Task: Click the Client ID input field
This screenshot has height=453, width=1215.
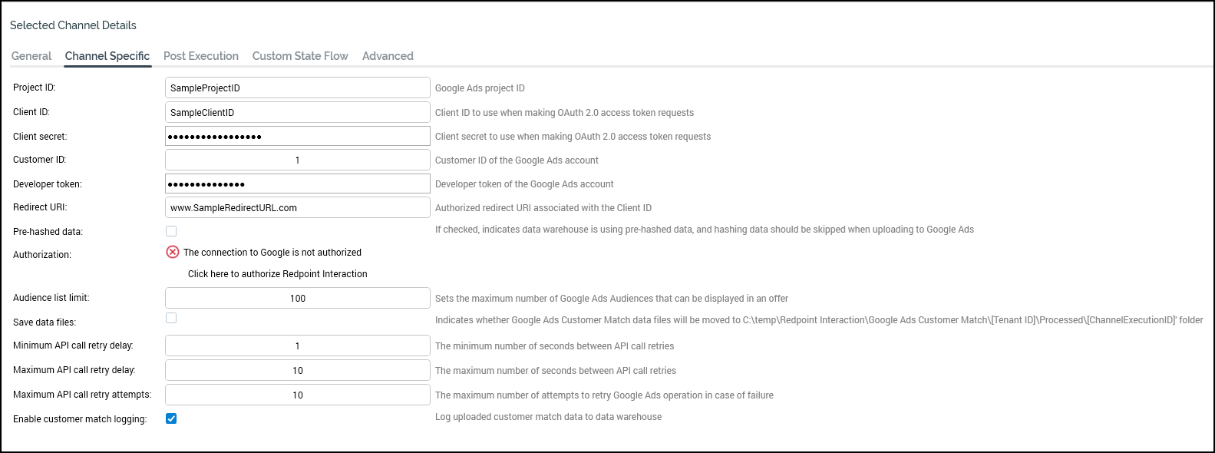Action: pyautogui.click(x=297, y=112)
